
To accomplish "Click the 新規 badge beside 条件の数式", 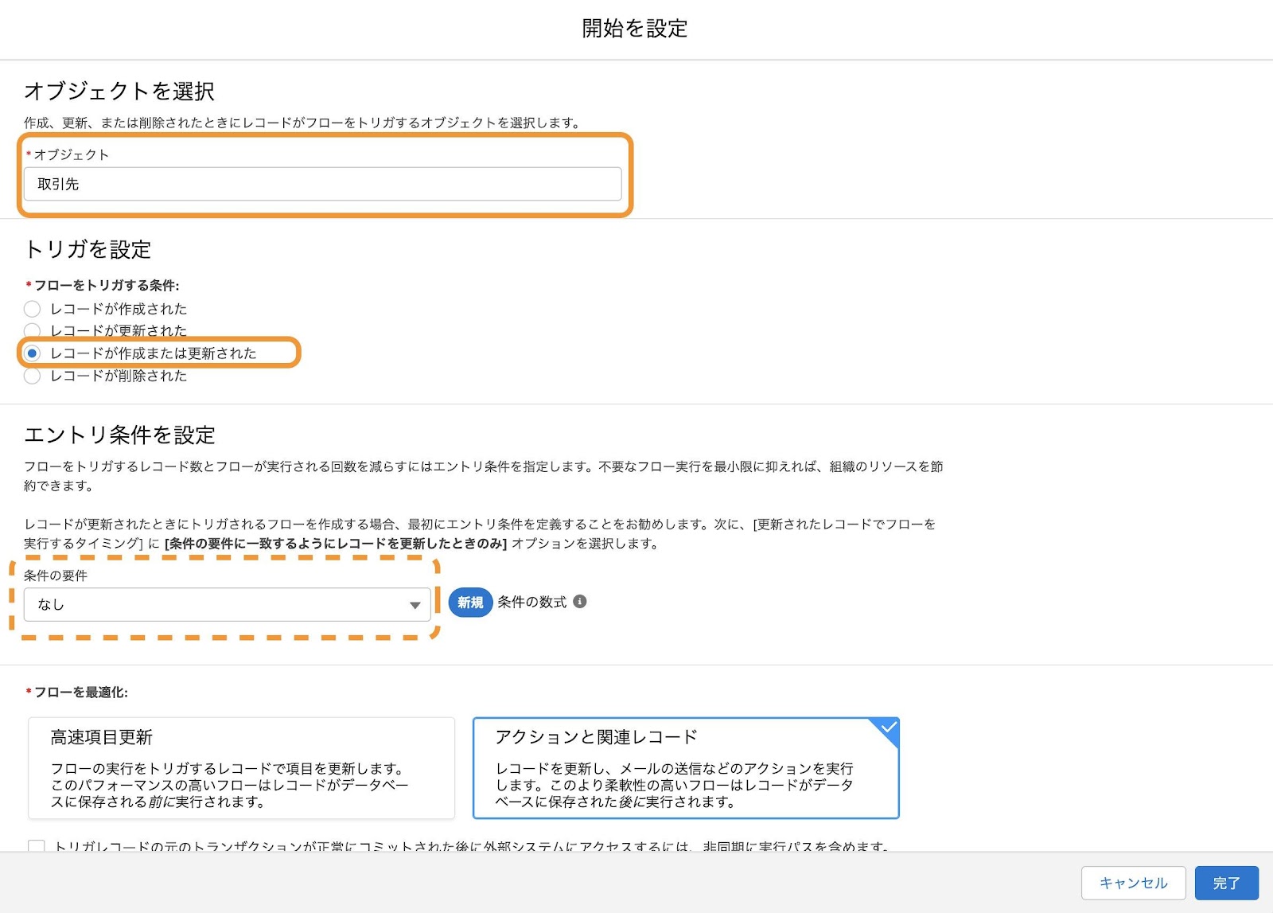I will tap(470, 603).
